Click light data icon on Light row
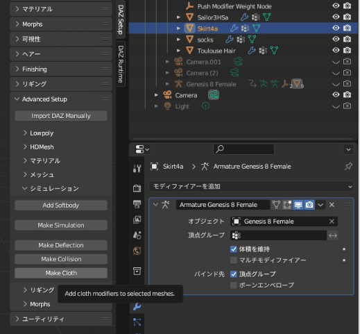360x334 pixels. point(205,106)
